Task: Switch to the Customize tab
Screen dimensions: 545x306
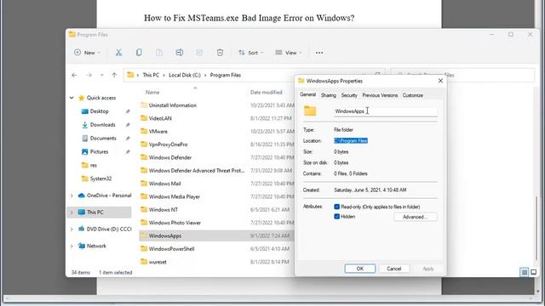Action: coord(412,95)
